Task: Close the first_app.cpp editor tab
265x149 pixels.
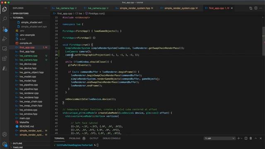Action: coord(232,8)
